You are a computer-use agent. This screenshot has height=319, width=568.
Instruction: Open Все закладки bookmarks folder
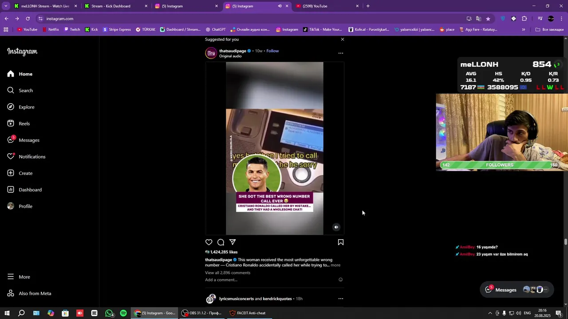point(549,30)
